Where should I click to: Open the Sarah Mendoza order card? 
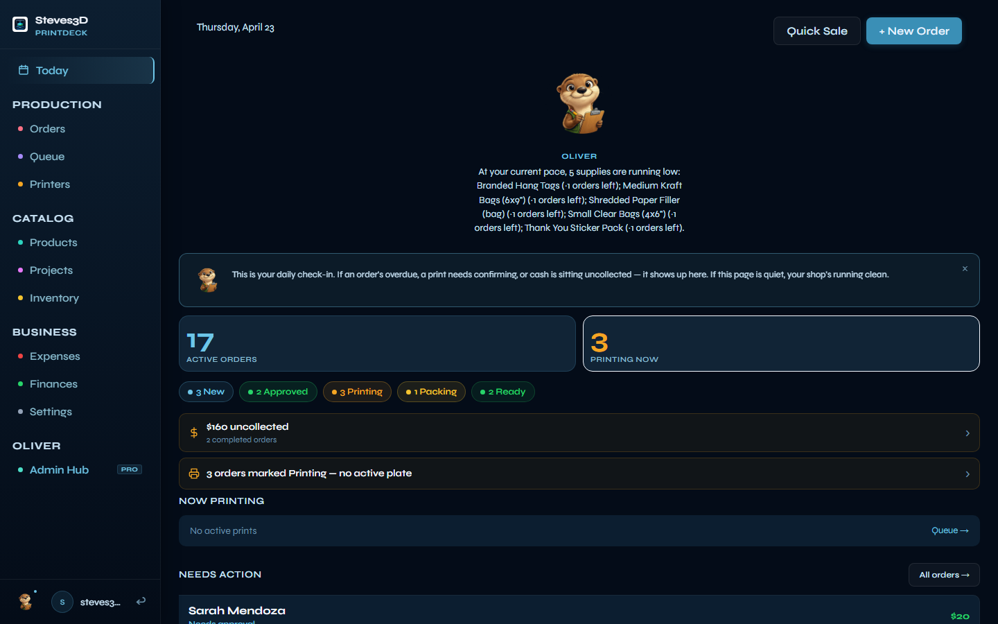coord(579,611)
